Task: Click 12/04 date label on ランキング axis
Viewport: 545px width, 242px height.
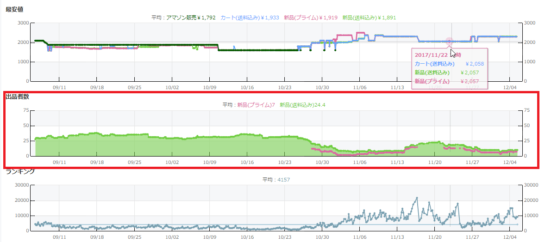Action: pyautogui.click(x=509, y=237)
